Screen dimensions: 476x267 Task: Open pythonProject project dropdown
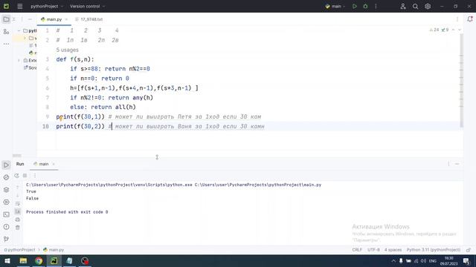(47, 6)
